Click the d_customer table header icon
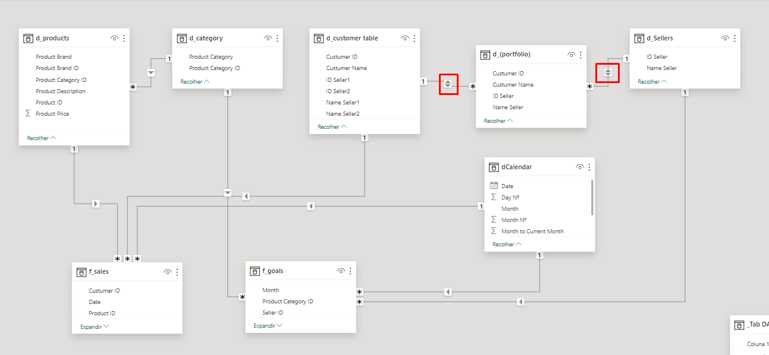Screen dimensions: 769x355 tap(319, 38)
